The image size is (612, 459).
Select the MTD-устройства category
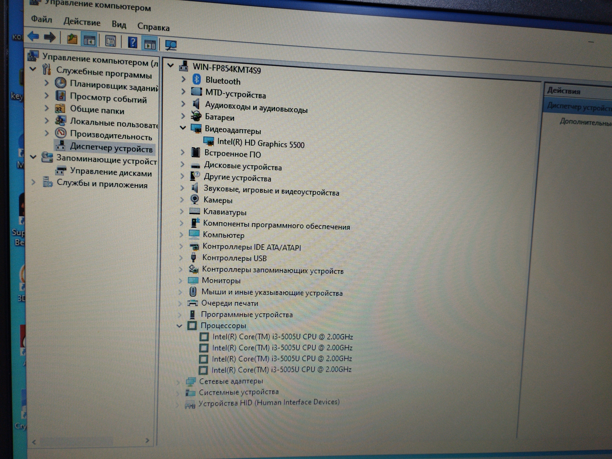[235, 94]
